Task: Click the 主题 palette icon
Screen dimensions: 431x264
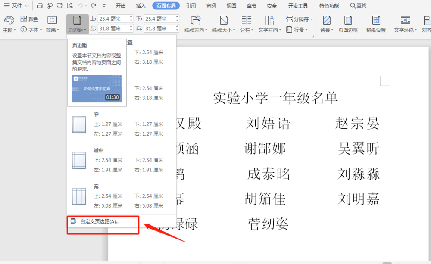Action: [9, 20]
